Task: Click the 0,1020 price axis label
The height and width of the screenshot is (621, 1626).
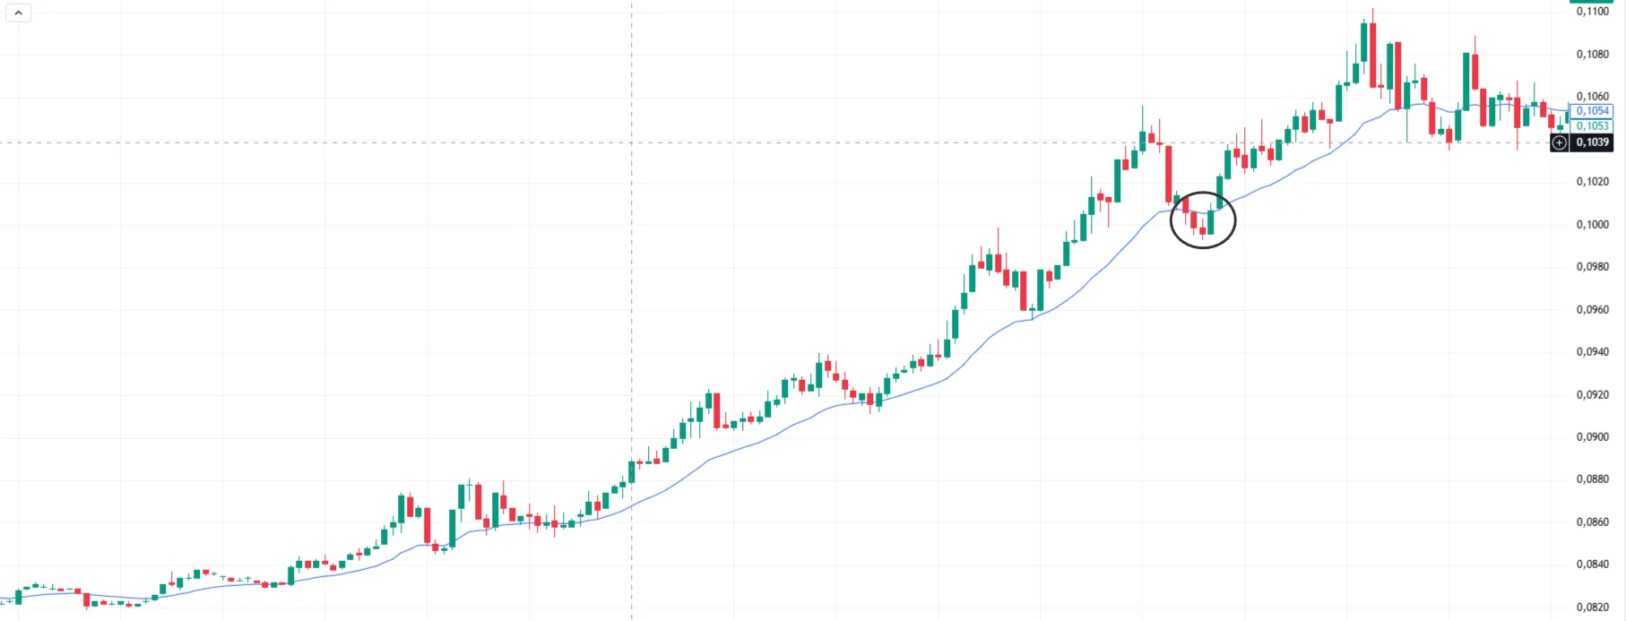Action: pos(1592,182)
